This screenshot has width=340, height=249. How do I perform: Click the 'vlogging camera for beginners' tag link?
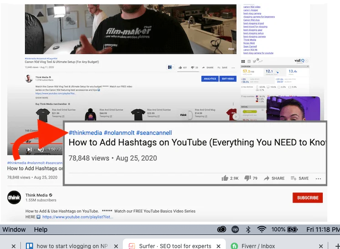pos(259,17)
